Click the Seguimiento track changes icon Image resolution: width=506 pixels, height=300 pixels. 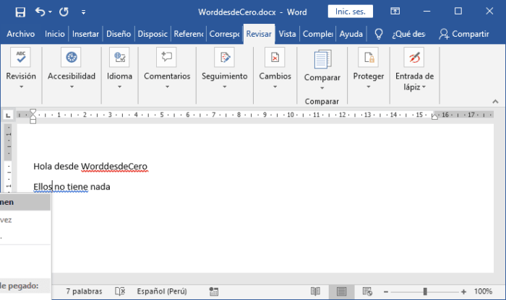225,57
